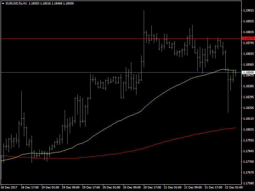Click the red 1.18779 price label

(x=248, y=39)
